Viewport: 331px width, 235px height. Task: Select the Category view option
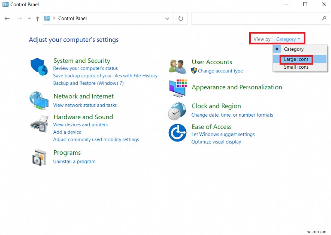point(293,49)
